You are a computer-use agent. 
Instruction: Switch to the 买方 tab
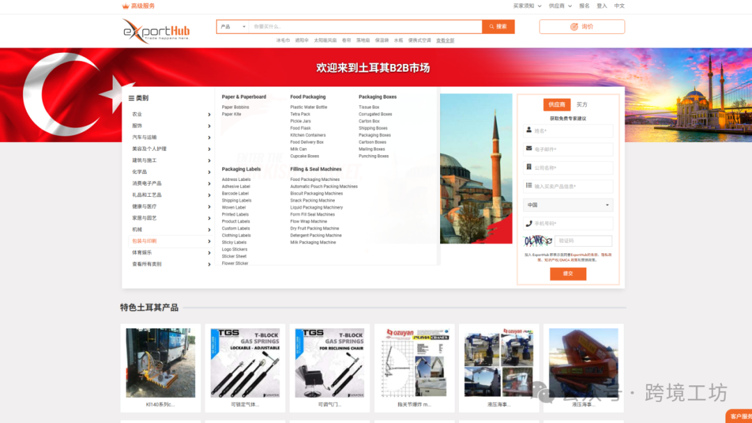click(581, 104)
